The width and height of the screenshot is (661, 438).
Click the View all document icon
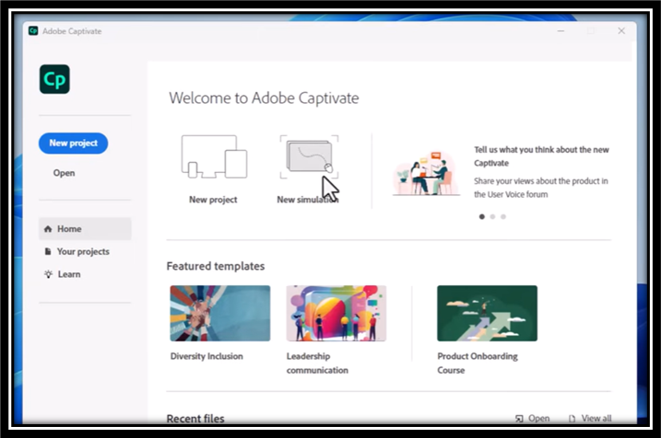(x=572, y=419)
